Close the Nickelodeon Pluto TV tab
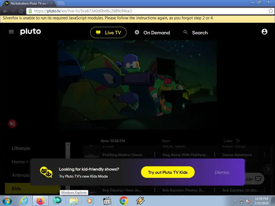 click(x=52, y=3)
